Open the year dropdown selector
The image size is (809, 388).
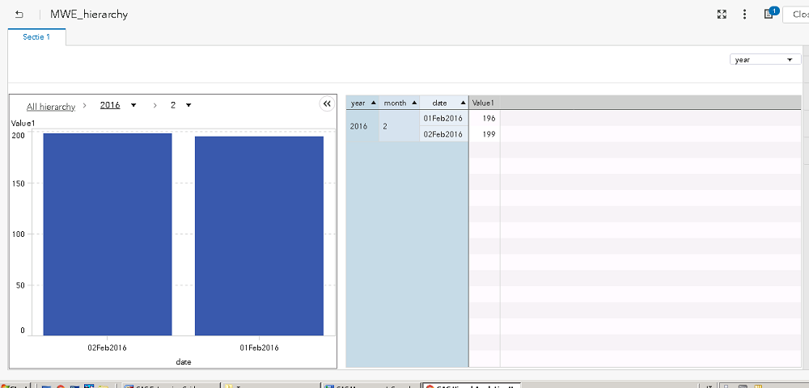click(765, 60)
